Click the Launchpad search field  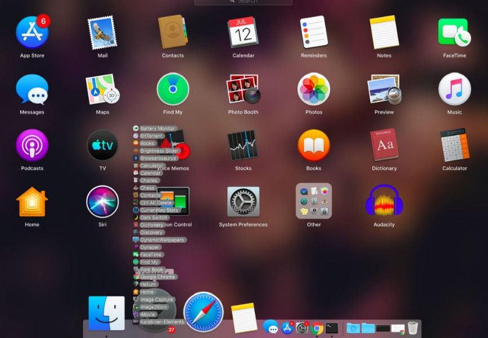pos(243,2)
